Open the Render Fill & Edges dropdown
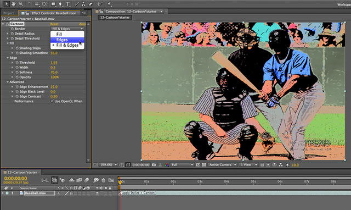The height and width of the screenshot is (210, 351). pos(67,29)
